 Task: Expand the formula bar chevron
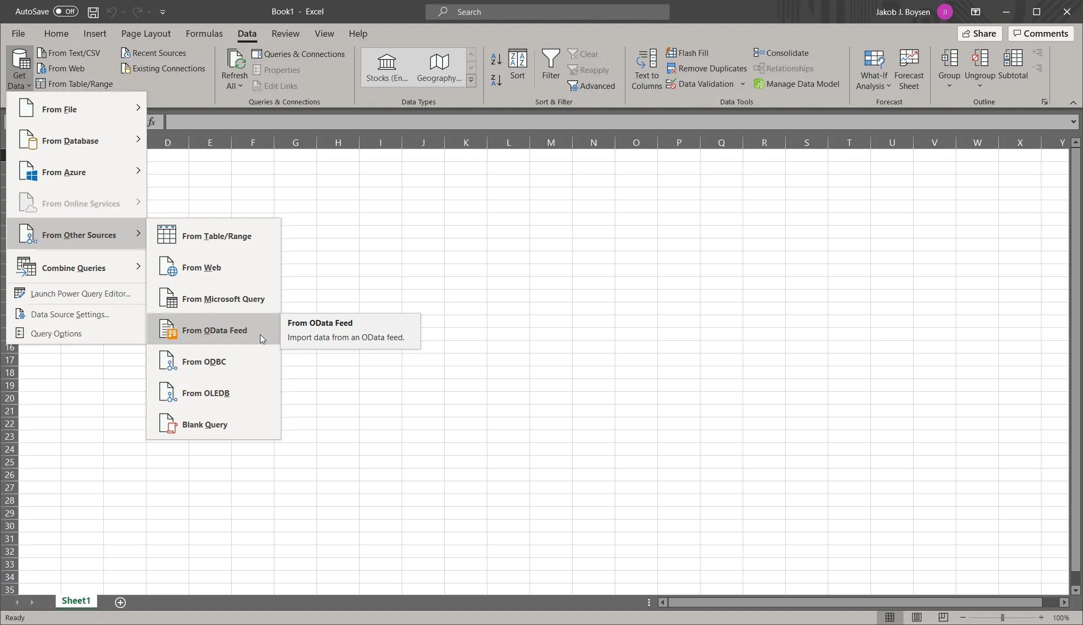point(1073,122)
